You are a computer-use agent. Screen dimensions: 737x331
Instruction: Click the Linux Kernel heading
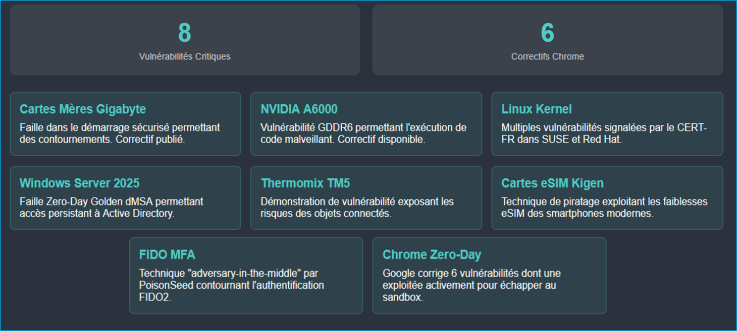(x=537, y=109)
